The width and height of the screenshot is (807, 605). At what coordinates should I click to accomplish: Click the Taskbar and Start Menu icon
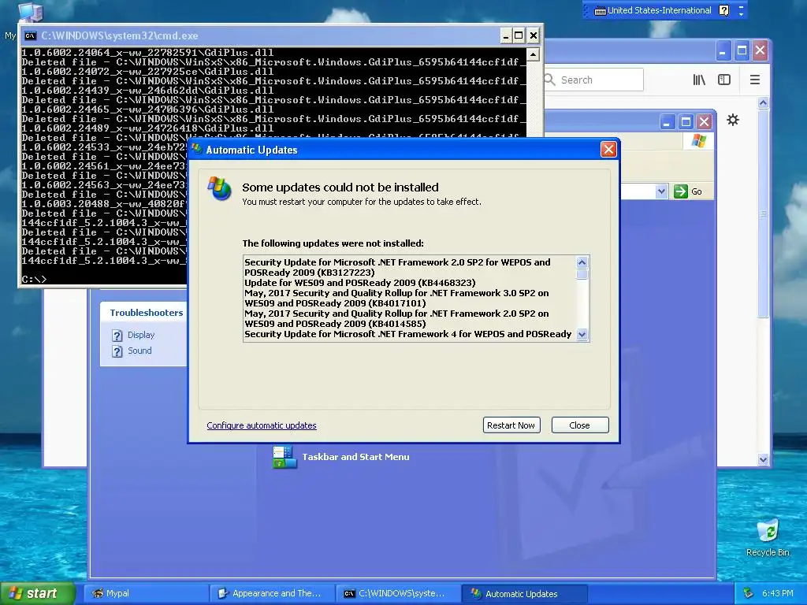(x=284, y=457)
